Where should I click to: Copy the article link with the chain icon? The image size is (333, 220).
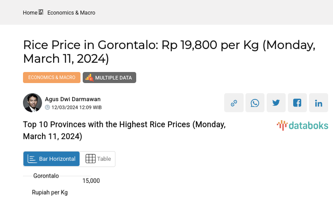pos(233,103)
